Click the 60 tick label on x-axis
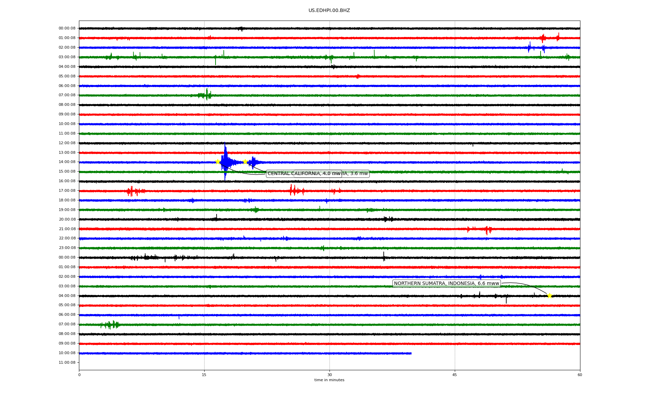 (x=580, y=375)
